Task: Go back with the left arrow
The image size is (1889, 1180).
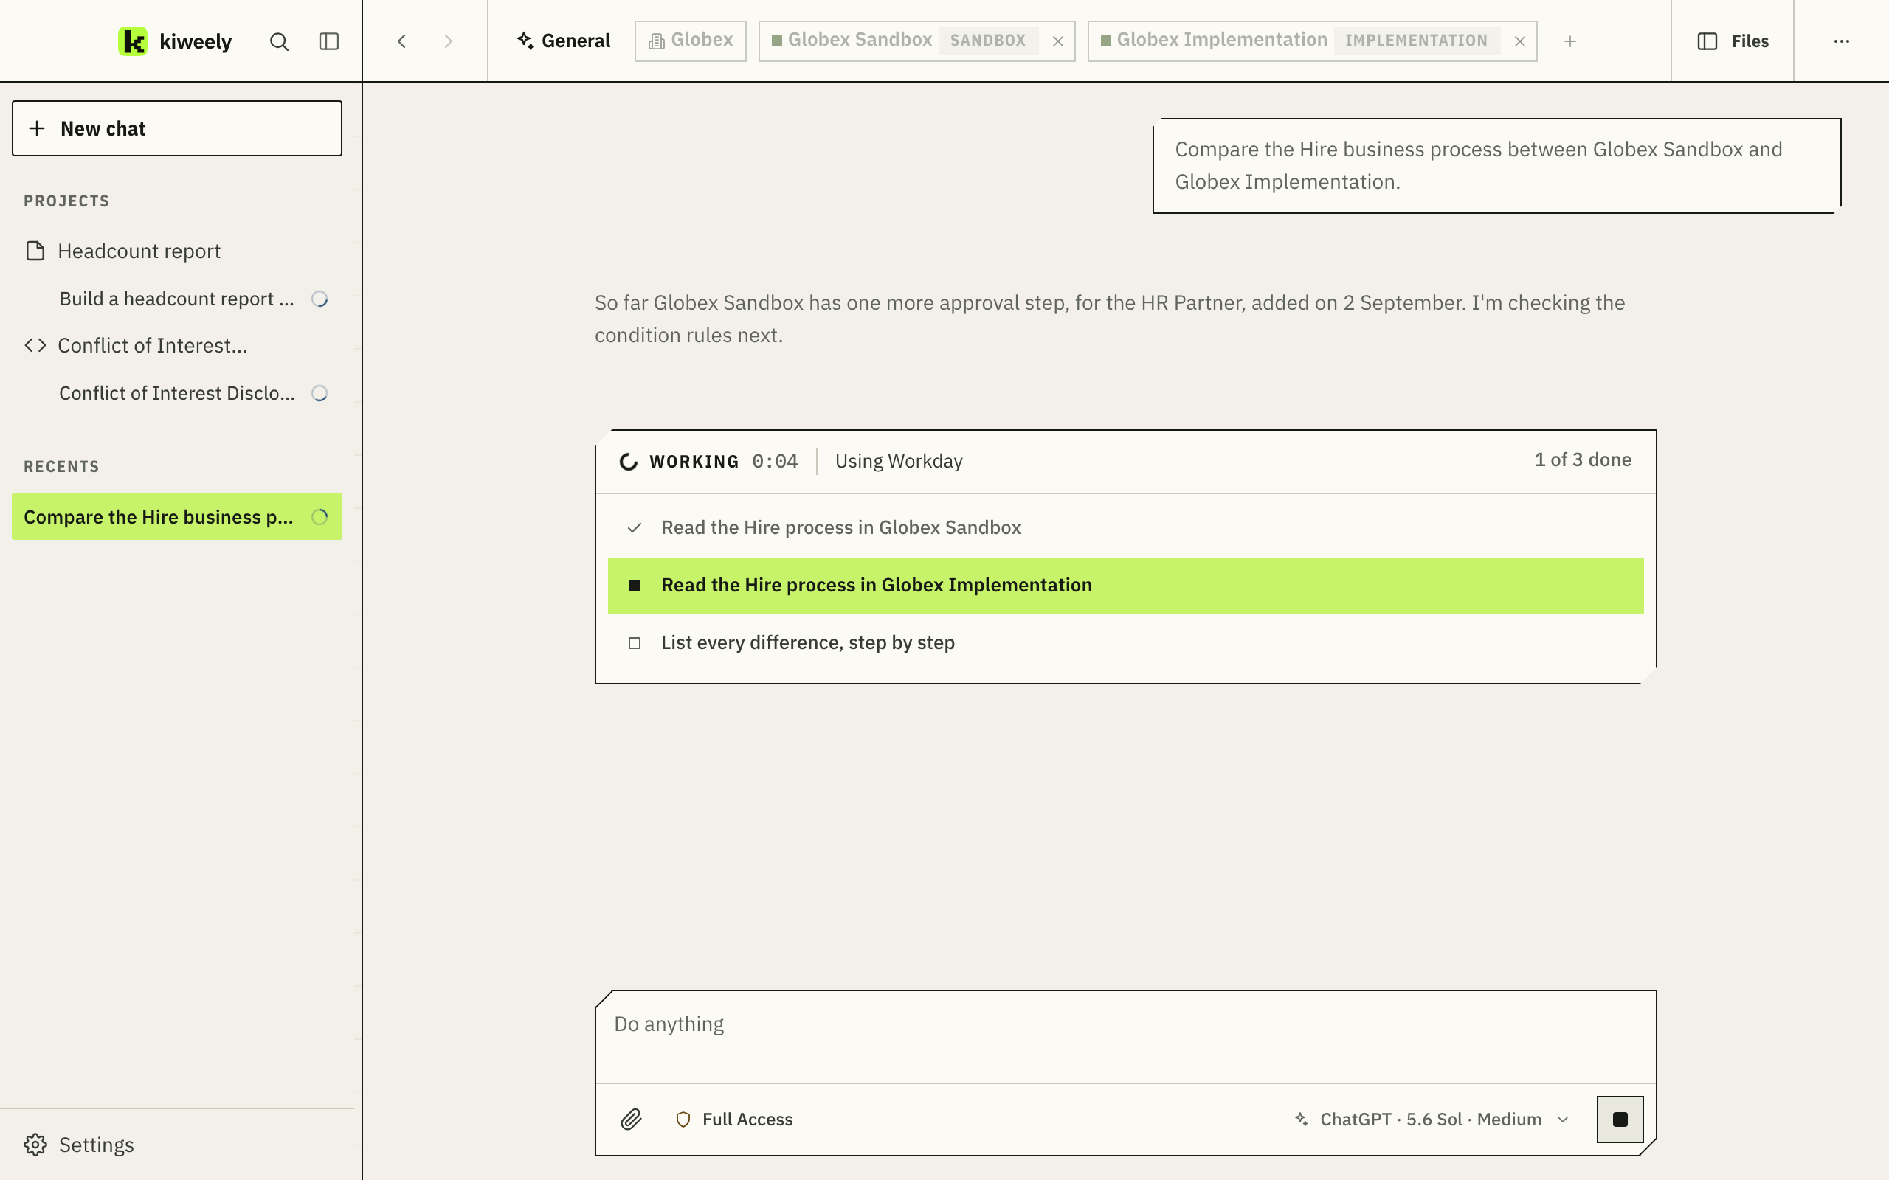Action: (402, 41)
